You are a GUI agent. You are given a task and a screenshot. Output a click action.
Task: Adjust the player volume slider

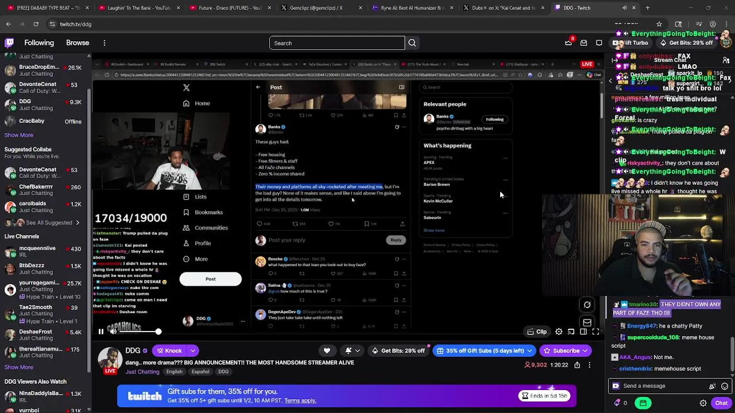pos(140,332)
